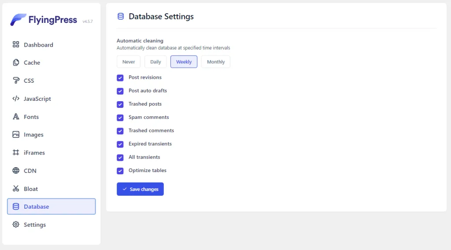
Task: Open the Database menu item
Action: [x=51, y=206]
